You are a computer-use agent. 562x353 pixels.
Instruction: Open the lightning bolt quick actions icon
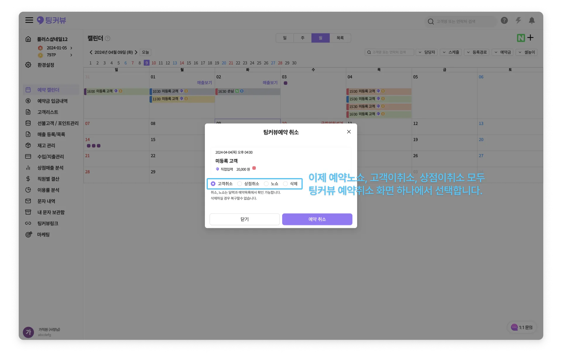click(518, 21)
